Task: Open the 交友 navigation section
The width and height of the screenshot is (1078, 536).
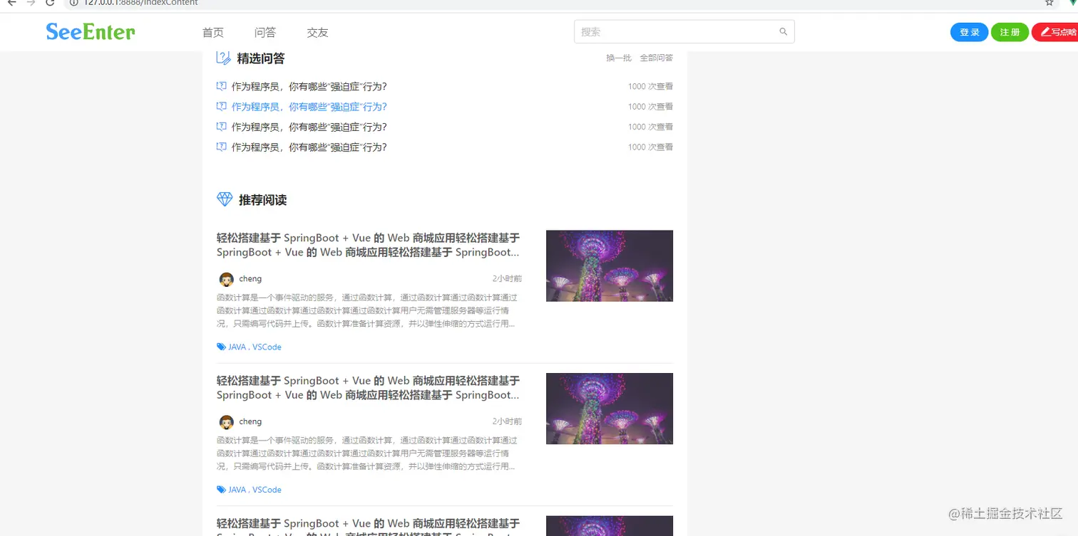Action: tap(317, 32)
